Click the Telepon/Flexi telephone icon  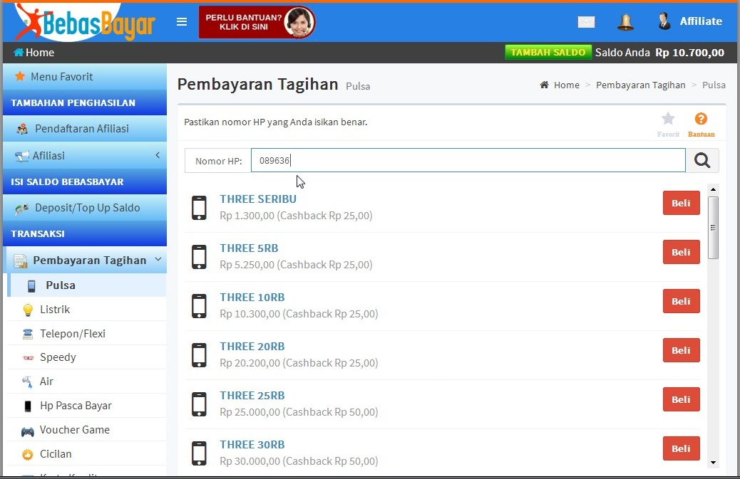(28, 334)
